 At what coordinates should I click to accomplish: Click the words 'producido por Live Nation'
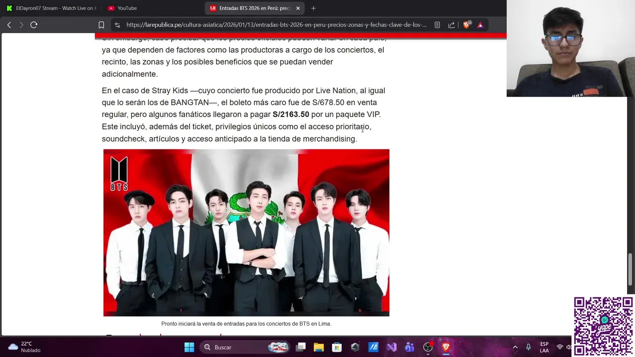(311, 91)
